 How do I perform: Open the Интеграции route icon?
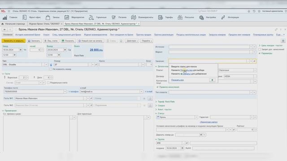coord(223,17)
